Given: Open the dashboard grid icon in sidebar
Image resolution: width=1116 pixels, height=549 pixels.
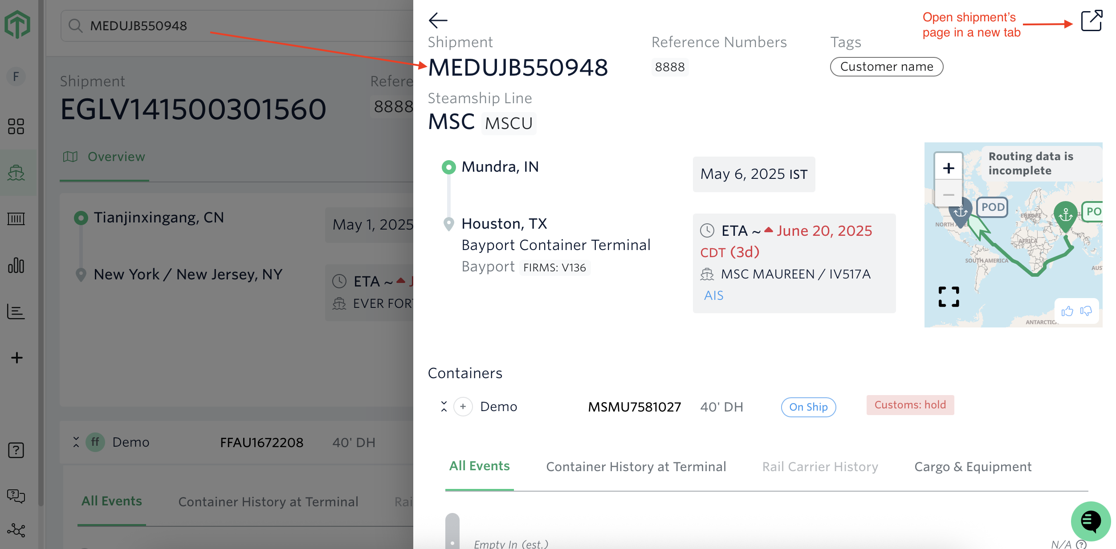Looking at the screenshot, I should point(16,126).
